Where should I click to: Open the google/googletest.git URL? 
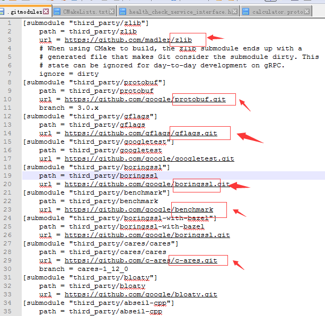coord(150,159)
